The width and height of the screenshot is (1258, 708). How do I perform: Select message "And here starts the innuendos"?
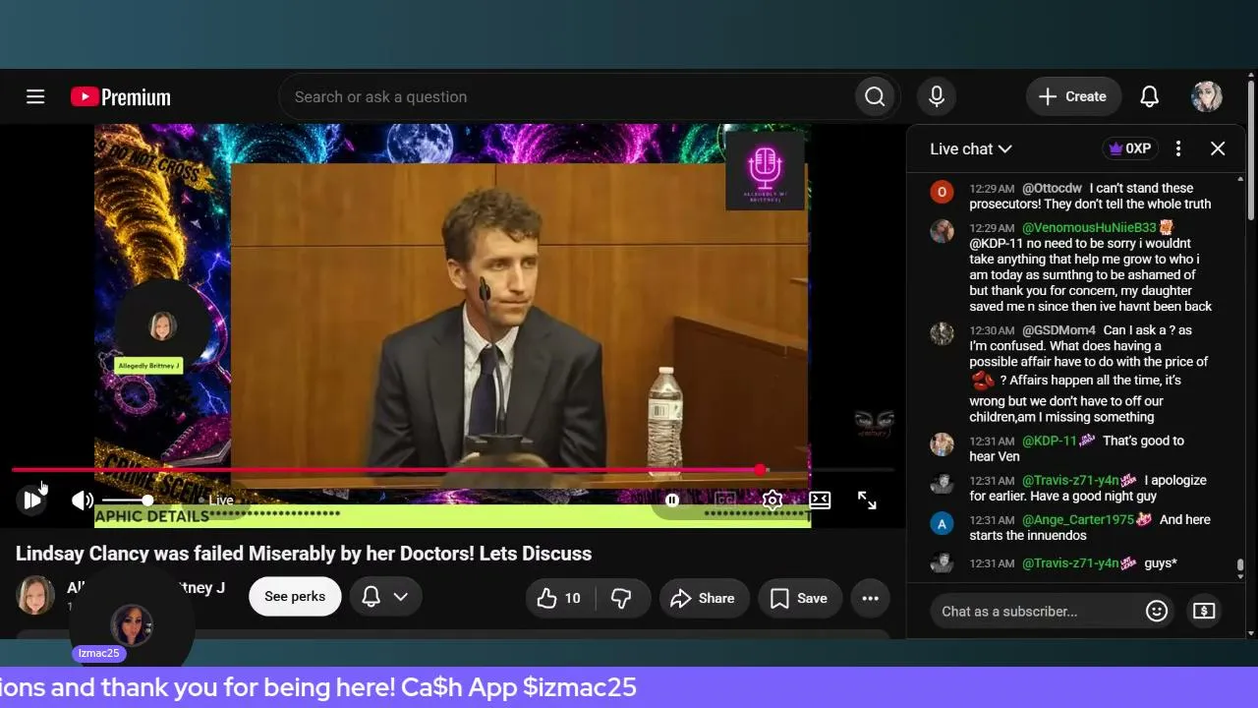pos(1090,527)
